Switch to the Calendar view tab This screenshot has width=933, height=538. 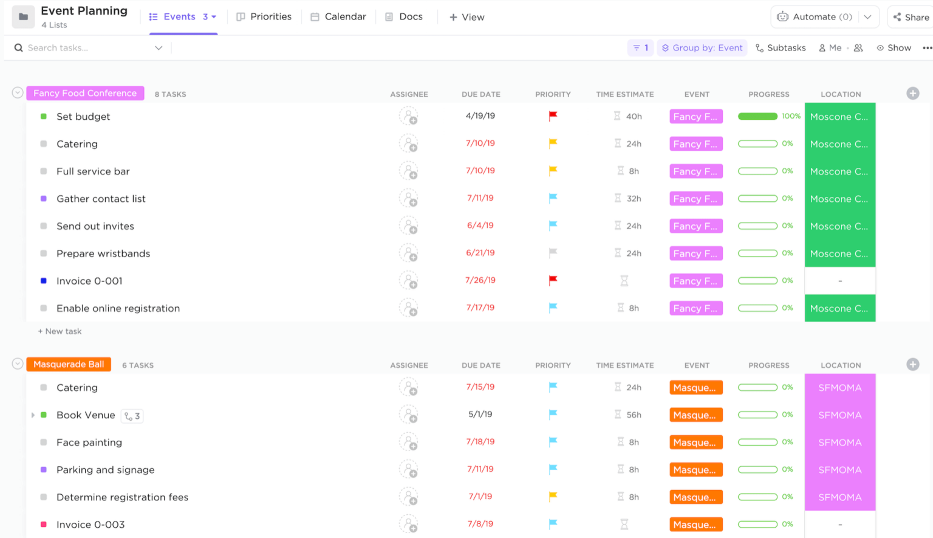pos(338,16)
